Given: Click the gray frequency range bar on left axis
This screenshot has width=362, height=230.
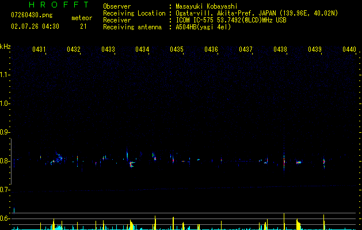Looking at the screenshot, I should [x=11, y=162].
